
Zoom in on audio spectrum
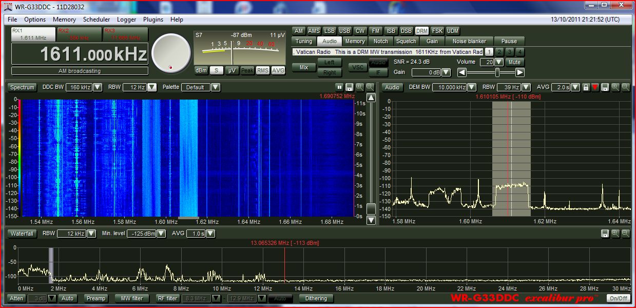pos(615,87)
